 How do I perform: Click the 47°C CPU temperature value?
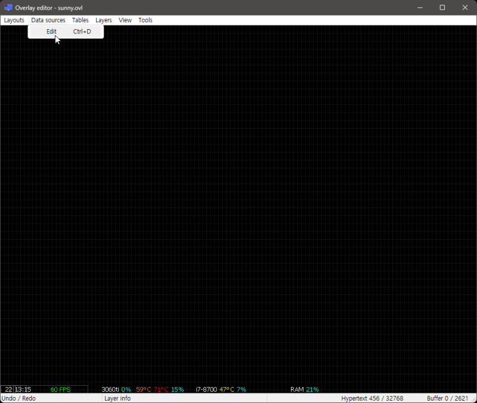point(227,389)
